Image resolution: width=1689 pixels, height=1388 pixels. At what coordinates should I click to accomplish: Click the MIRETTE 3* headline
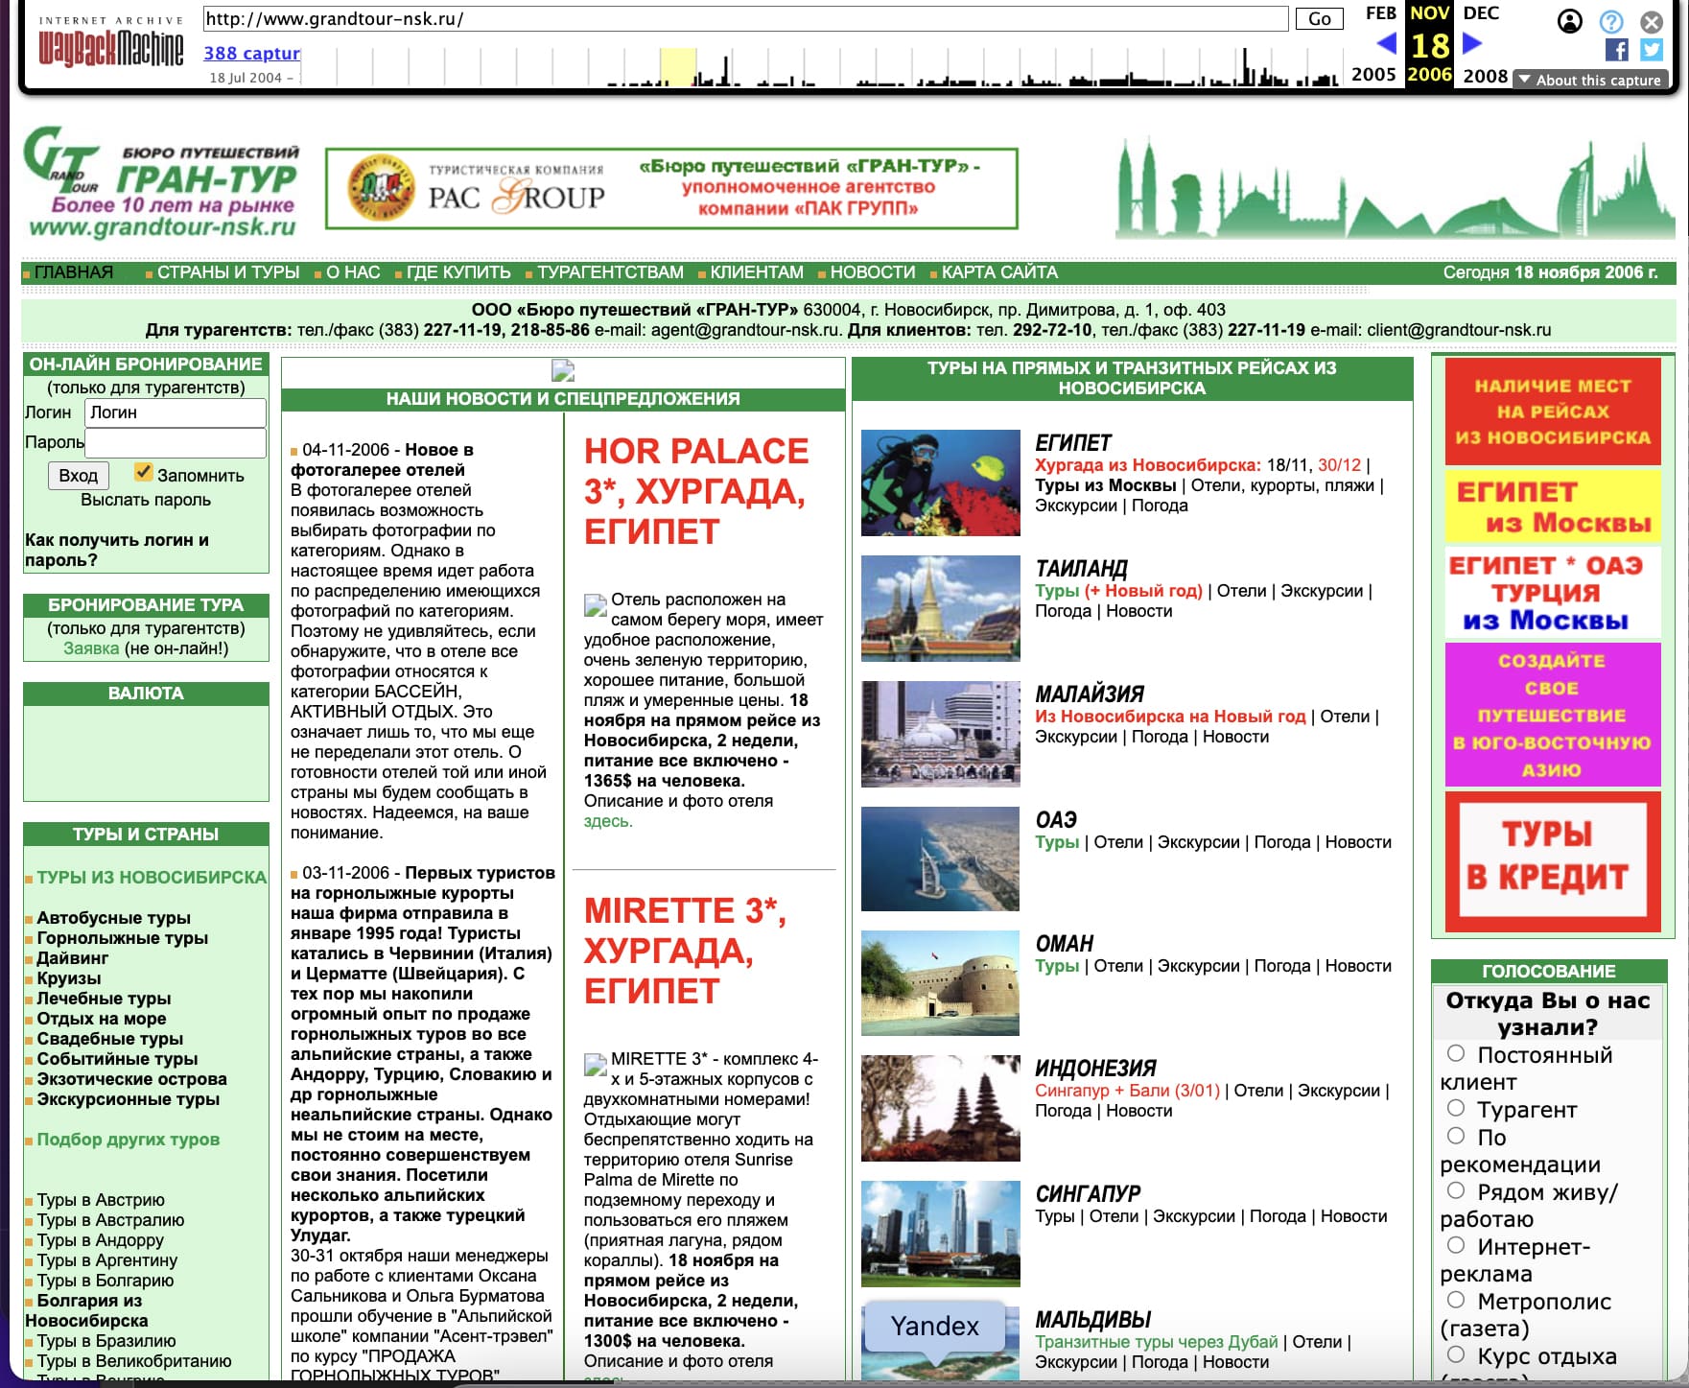[685, 951]
